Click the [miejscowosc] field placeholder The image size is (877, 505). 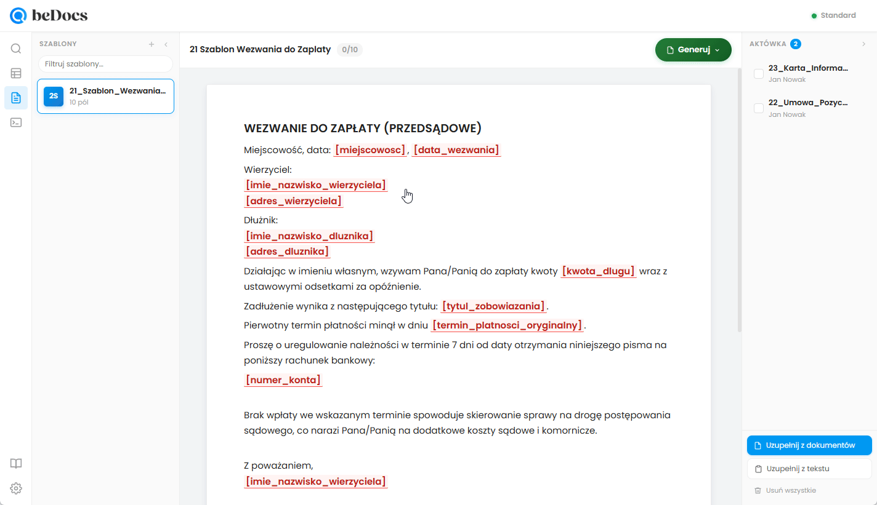[x=370, y=150]
